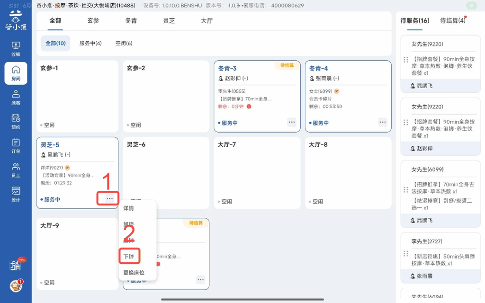Switch to the 灵芝 room tab
The image size is (485, 303).
point(169,21)
